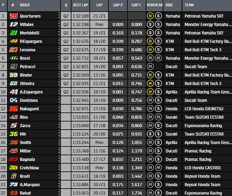Screen dimensions: 232x196
Task: Select Petrucci's medium front tyre icon
Action: tap(150, 67)
